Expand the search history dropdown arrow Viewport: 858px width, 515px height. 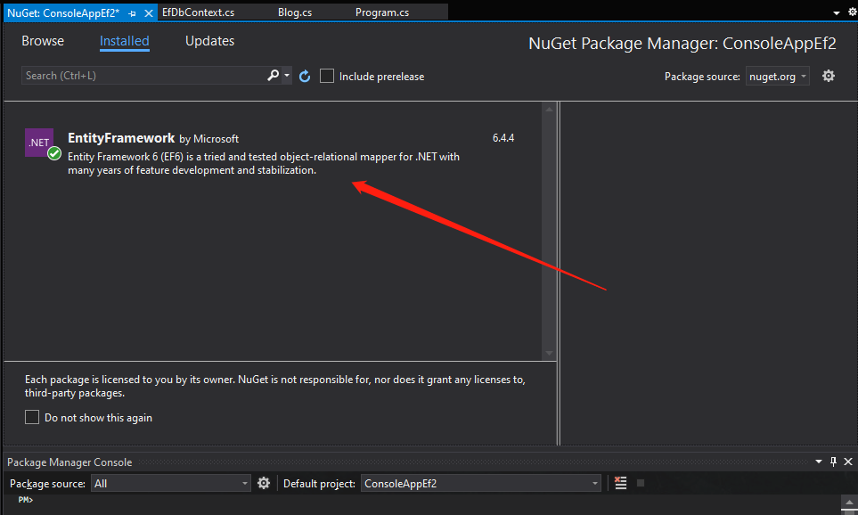point(287,76)
